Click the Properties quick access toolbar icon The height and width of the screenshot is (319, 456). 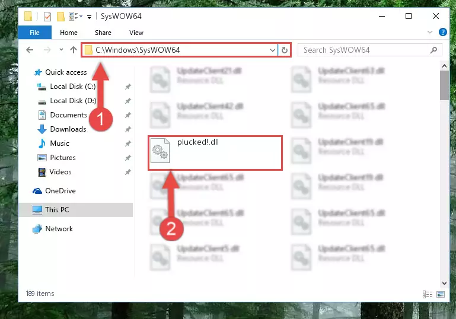click(x=47, y=16)
